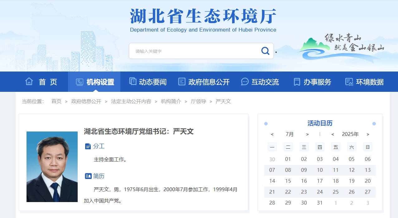Click the 环境数据 chart icon
The height and width of the screenshot is (218, 398).
point(349,82)
